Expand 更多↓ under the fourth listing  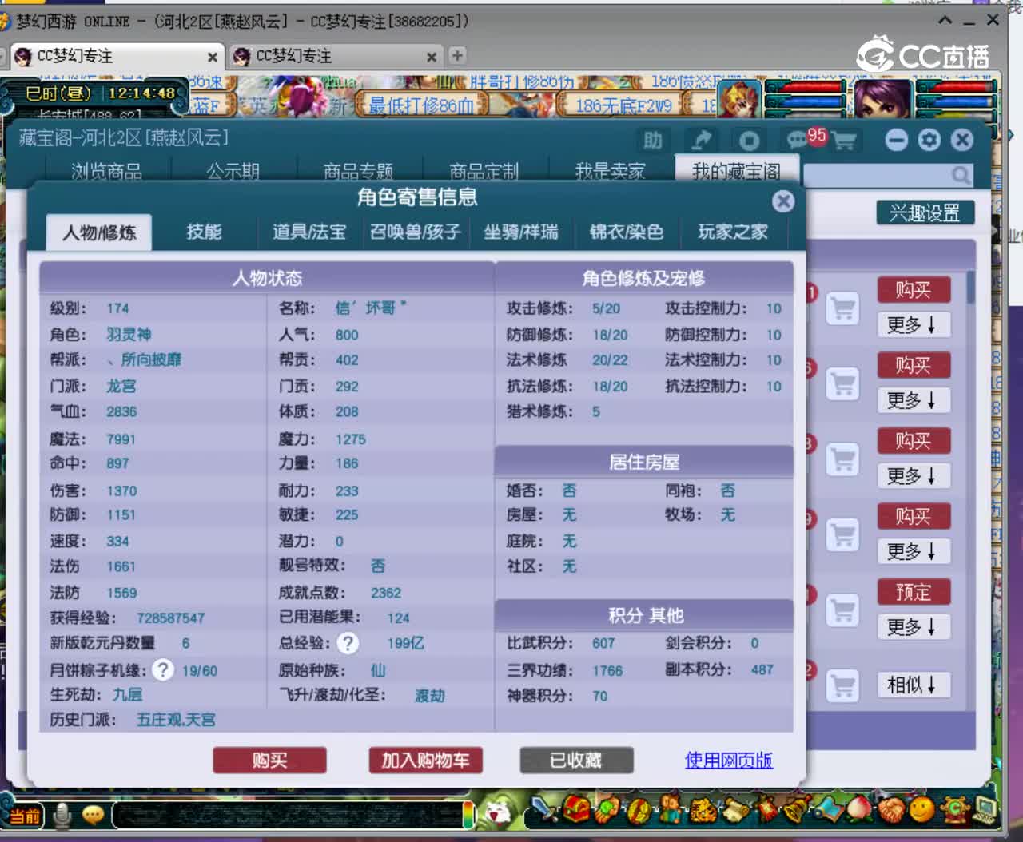point(914,551)
